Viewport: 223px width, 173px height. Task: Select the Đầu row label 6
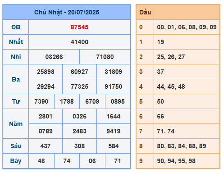[141, 116]
